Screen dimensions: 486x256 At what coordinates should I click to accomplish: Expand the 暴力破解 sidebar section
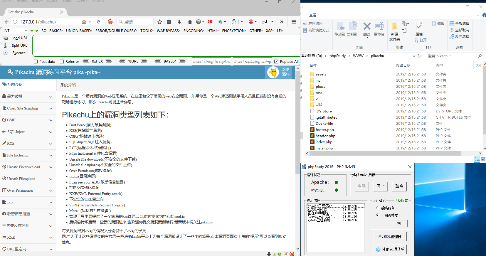28,97
